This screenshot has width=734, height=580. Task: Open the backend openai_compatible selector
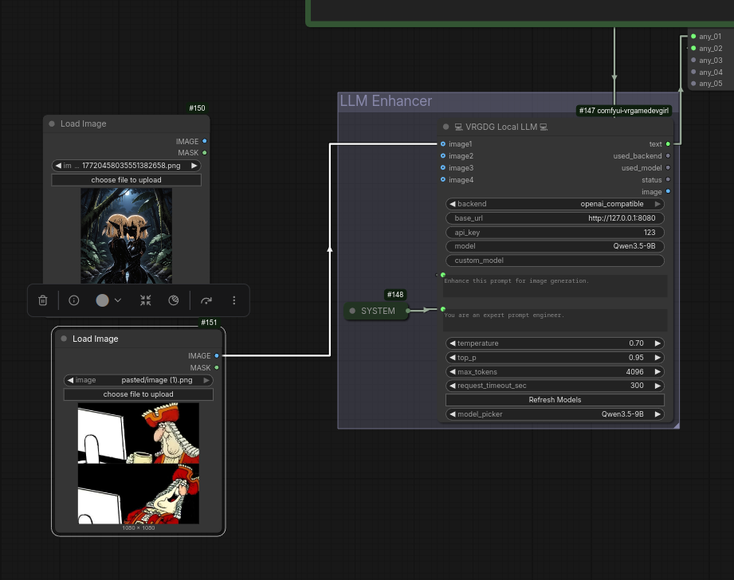pyautogui.click(x=555, y=204)
